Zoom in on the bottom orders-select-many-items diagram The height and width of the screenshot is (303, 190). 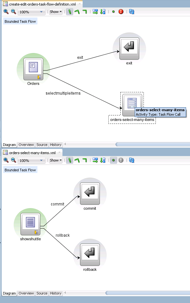pyautogui.click(x=6, y=160)
